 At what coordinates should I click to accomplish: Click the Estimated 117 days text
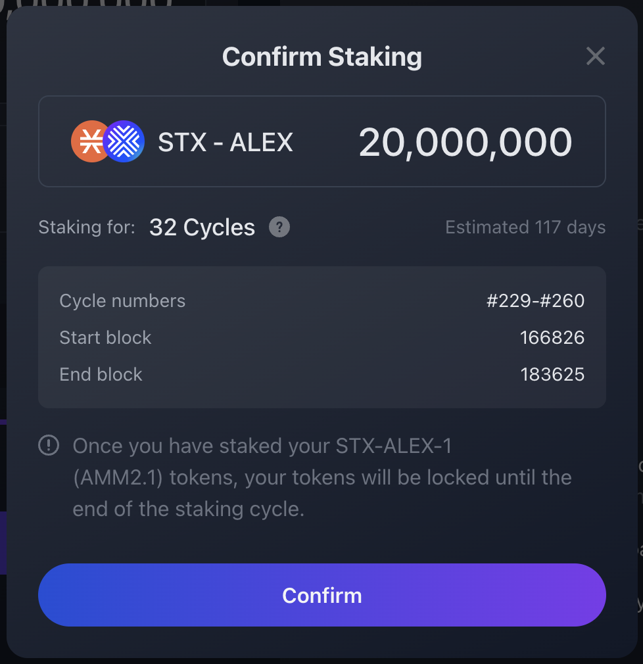coord(525,227)
